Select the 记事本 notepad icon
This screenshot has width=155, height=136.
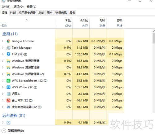pyautogui.click(x=8, y=94)
